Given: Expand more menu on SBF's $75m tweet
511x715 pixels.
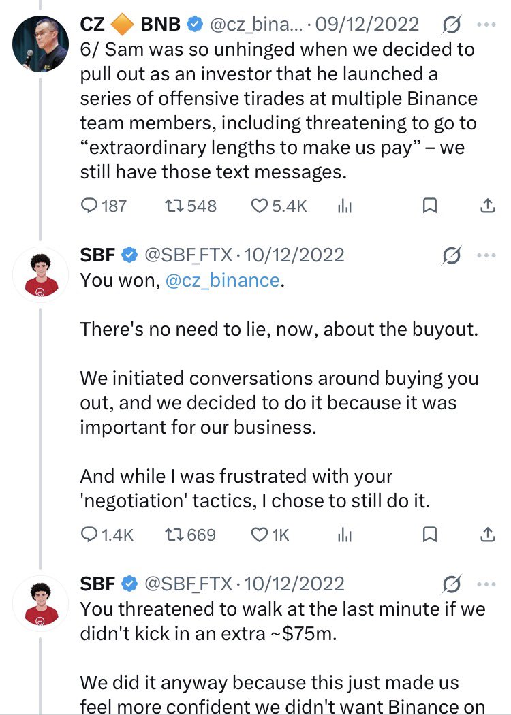Looking at the screenshot, I should pyautogui.click(x=487, y=584).
